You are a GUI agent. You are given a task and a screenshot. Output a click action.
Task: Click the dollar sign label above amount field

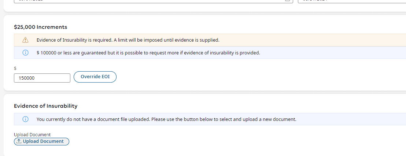point(15,68)
